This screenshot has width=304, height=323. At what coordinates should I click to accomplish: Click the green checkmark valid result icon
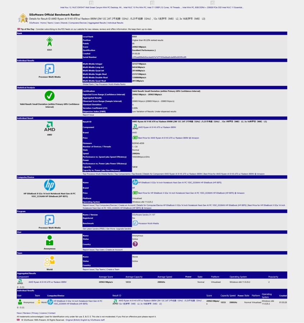click(49, 96)
